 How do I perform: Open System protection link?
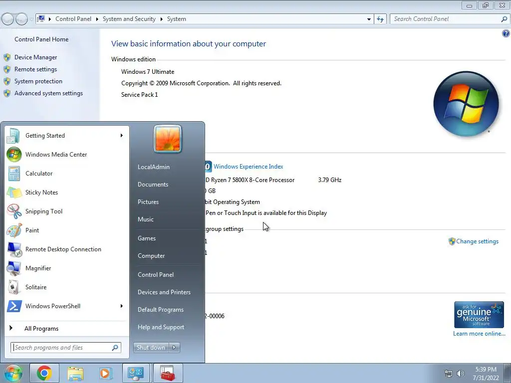(38, 81)
